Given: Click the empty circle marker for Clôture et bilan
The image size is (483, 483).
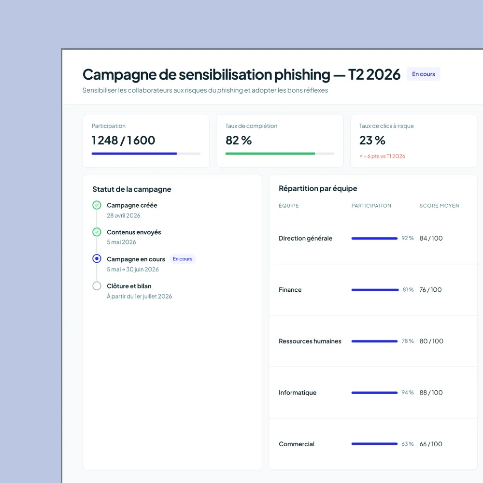Looking at the screenshot, I should pyautogui.click(x=97, y=286).
